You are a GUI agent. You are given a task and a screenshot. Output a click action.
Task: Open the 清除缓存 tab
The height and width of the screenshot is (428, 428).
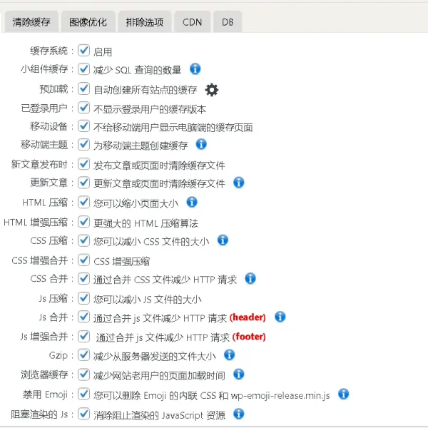(31, 22)
